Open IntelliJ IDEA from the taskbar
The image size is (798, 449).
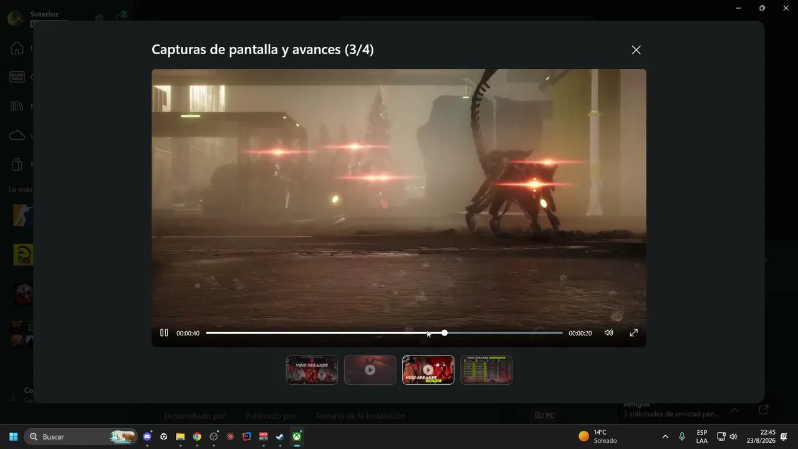[x=247, y=437]
